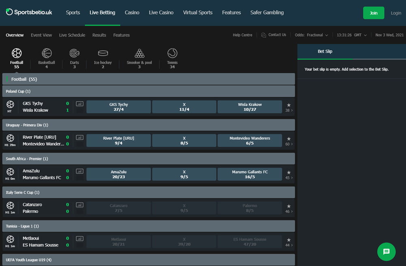Open the Features tab in the sub-navigation
This screenshot has width=406, height=266.
[121, 35]
